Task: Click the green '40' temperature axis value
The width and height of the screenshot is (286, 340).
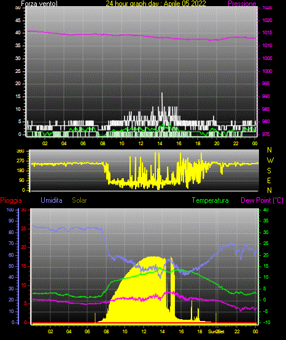Action: (266, 210)
